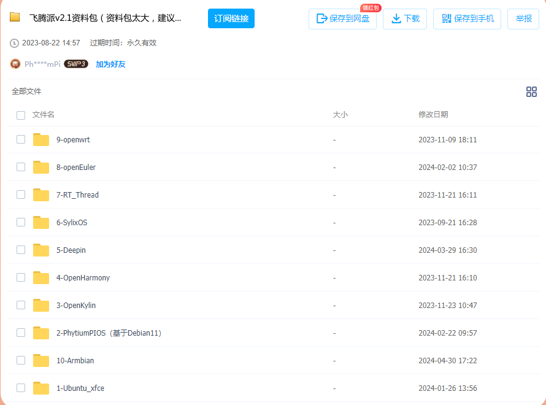Click the 订阅链接 subscribe button
546x405 pixels.
(x=231, y=18)
